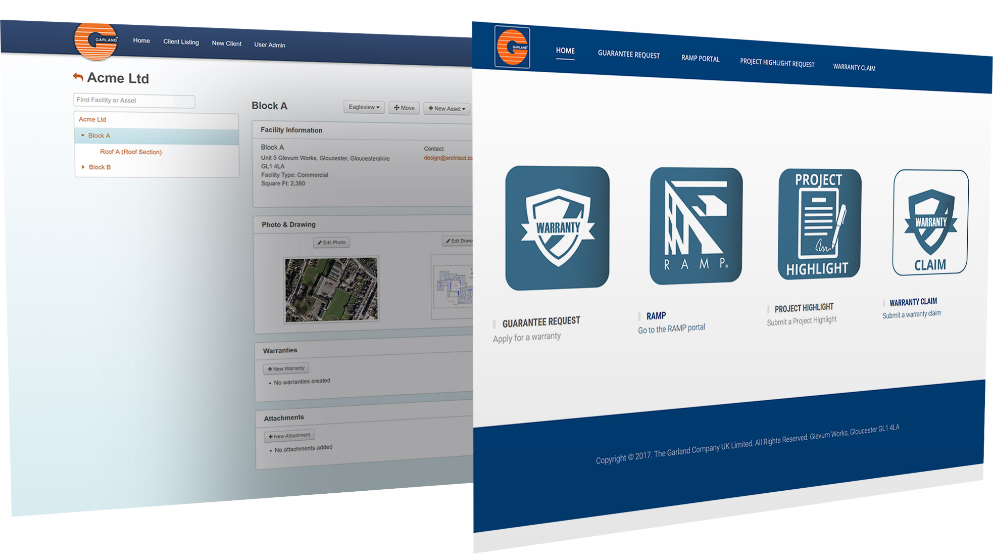Click the New Warranty button
The height and width of the screenshot is (560, 993).
point(286,368)
